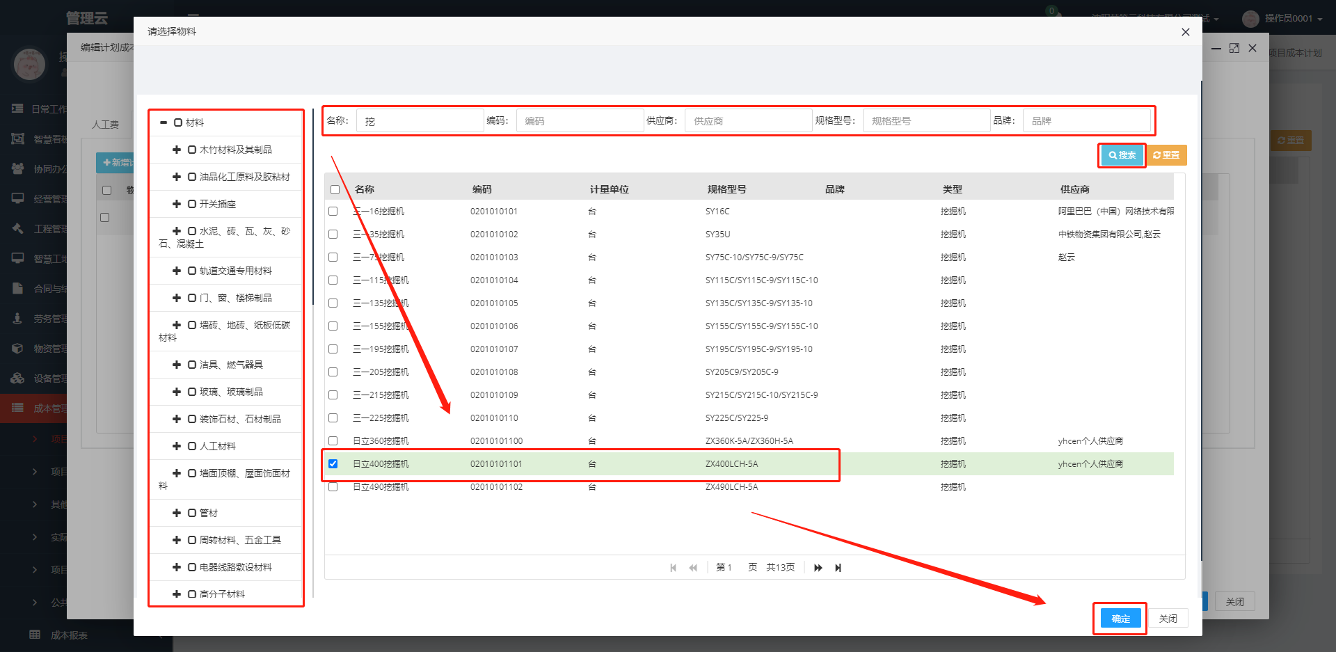Click the ZX360K-5A/ZX360H-5A cell
1336x652 pixels.
tap(749, 441)
